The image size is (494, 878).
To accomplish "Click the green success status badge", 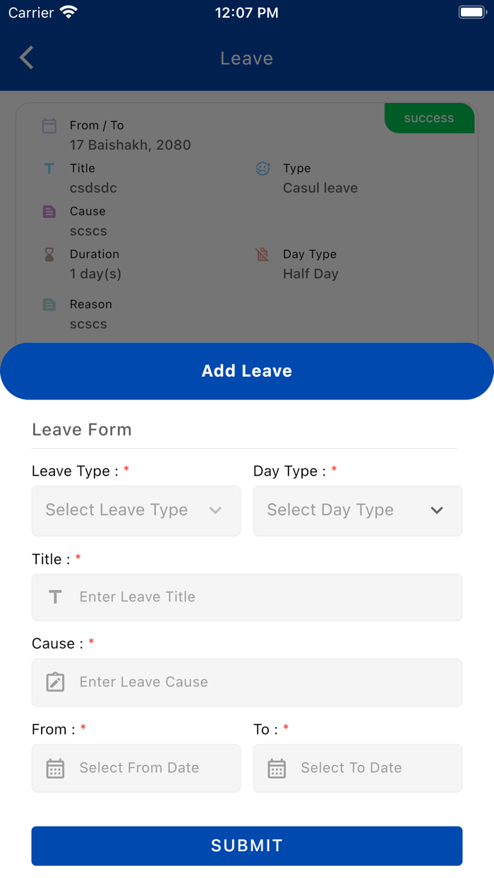I will click(429, 119).
